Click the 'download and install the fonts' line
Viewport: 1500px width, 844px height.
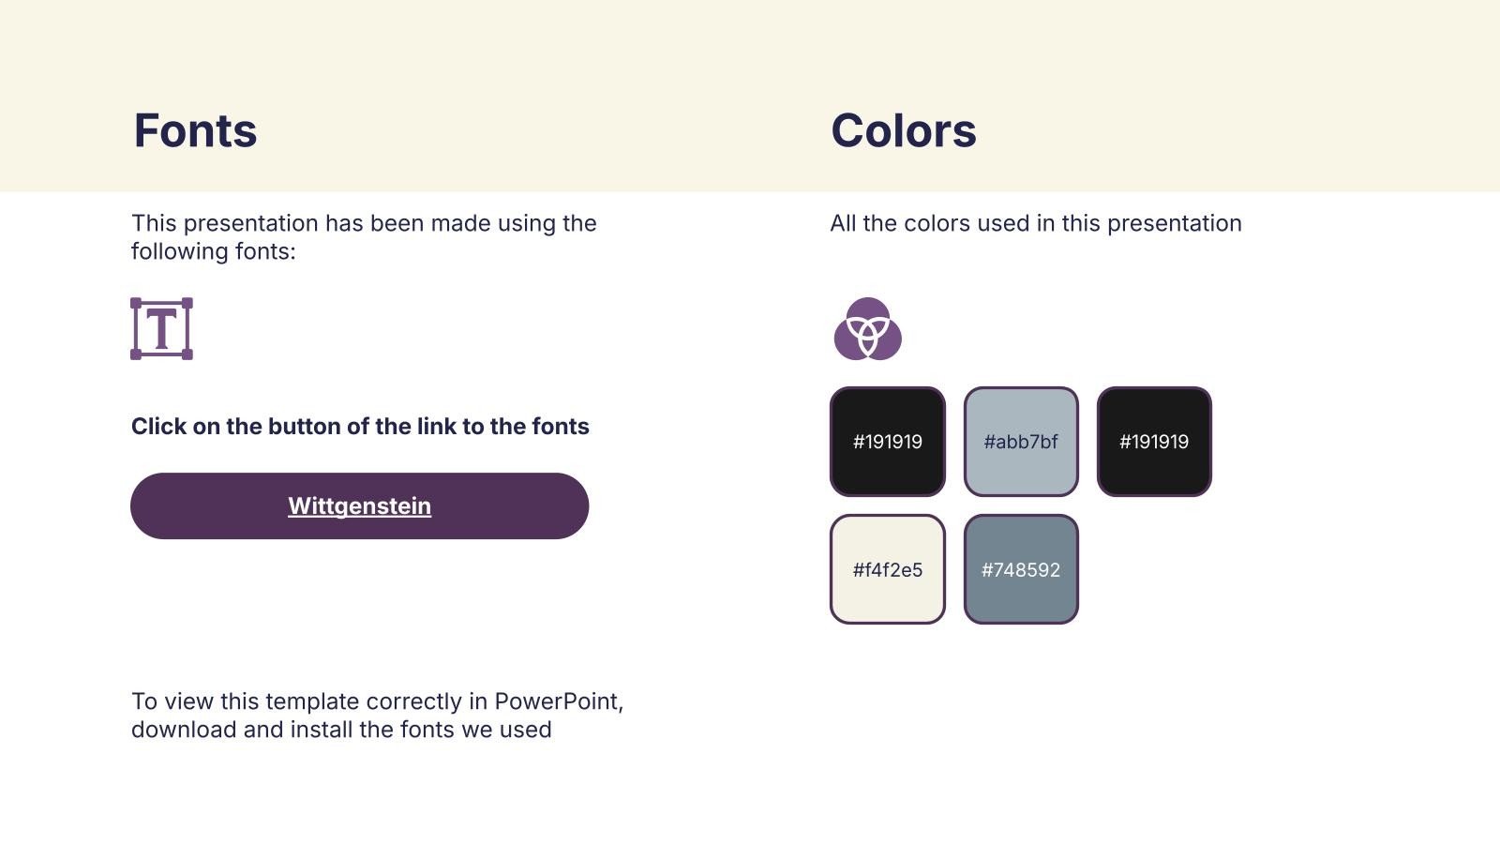click(341, 730)
